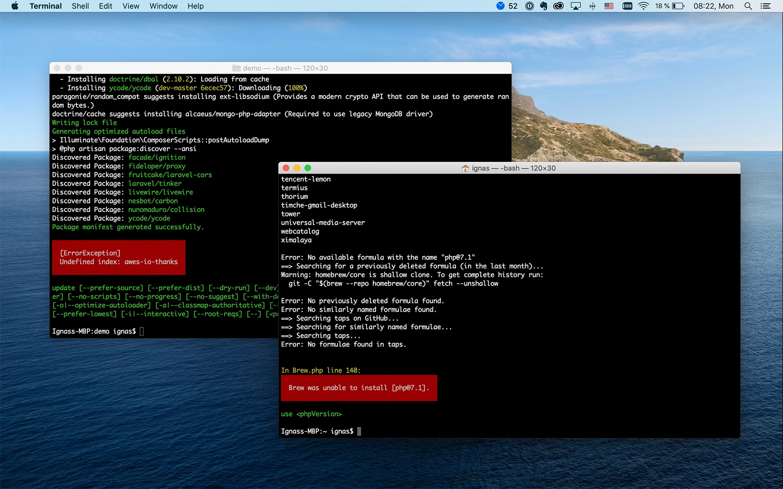
Task: Click 'Error: No available formula' line
Action: coord(378,257)
